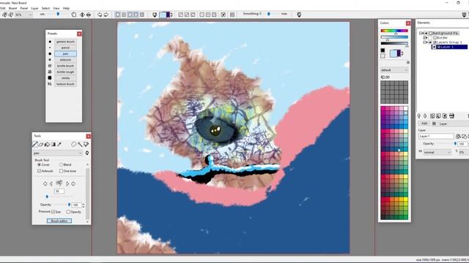Viewport: 469px width, 263px height.
Task: Open the Panel menu
Action: coord(24,8)
